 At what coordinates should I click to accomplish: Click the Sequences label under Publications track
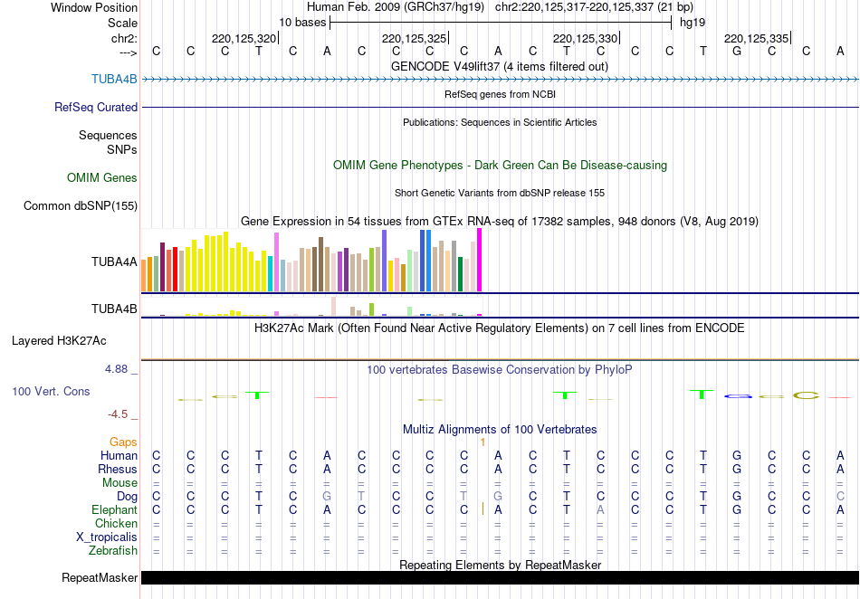(x=108, y=135)
